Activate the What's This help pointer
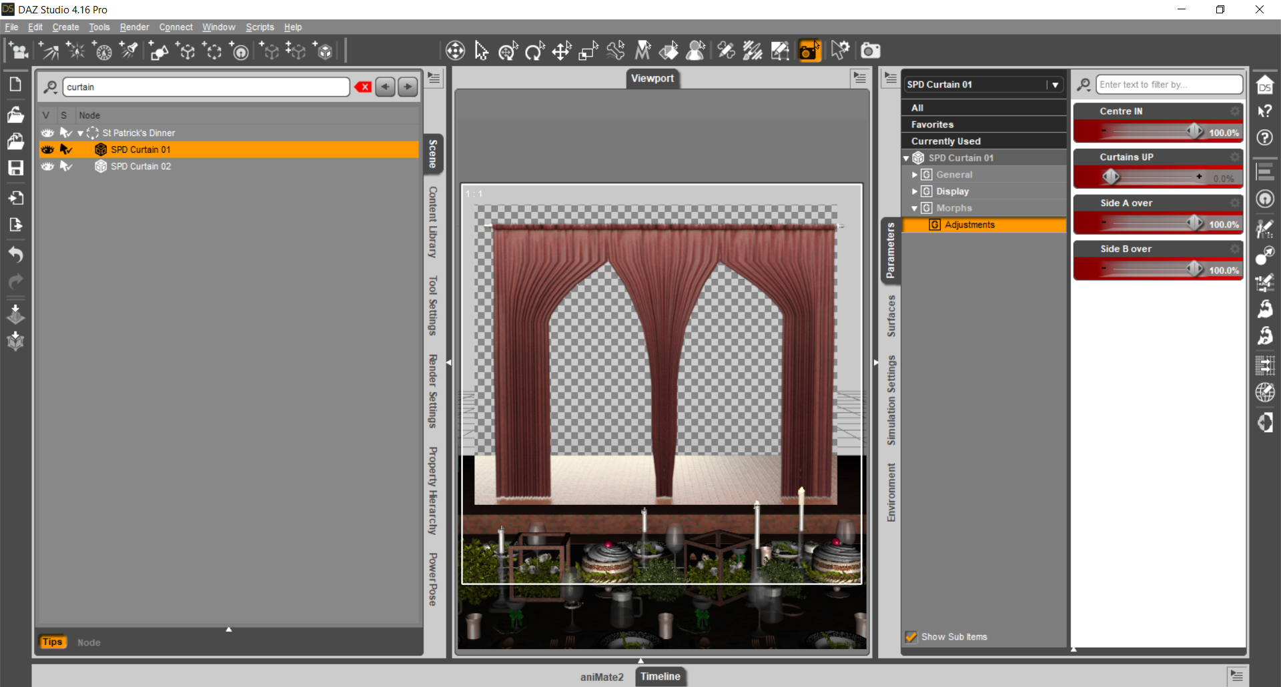1281x687 pixels. coord(1265,111)
